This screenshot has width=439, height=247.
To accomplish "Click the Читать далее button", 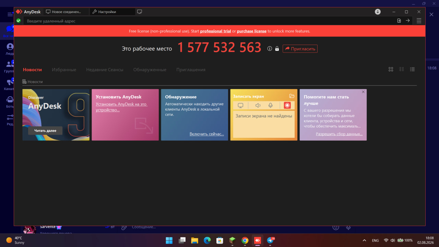I will coord(45,131).
